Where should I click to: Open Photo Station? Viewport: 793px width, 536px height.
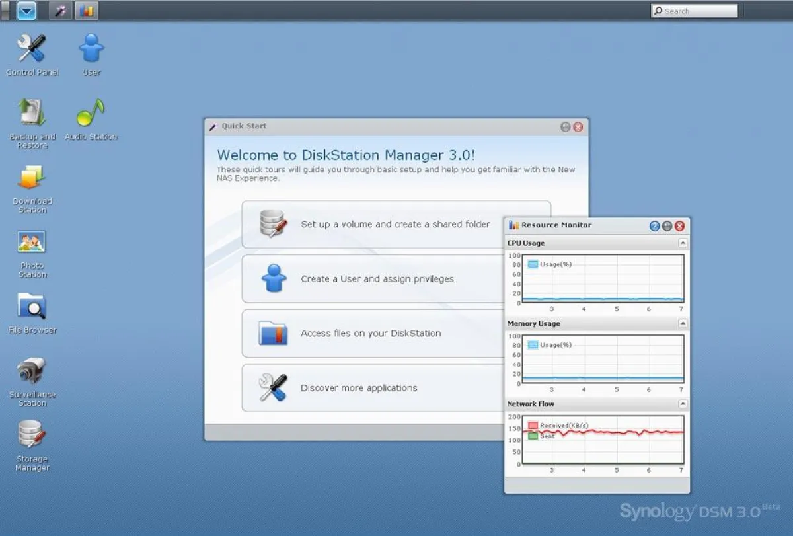pyautogui.click(x=32, y=243)
